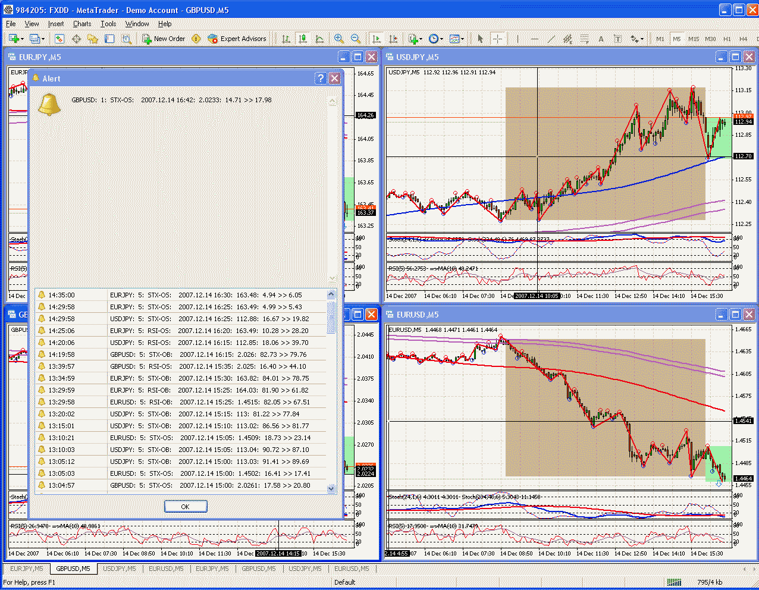This screenshot has height=590, width=759.
Task: Switch timeframe to H4
Action: point(744,39)
